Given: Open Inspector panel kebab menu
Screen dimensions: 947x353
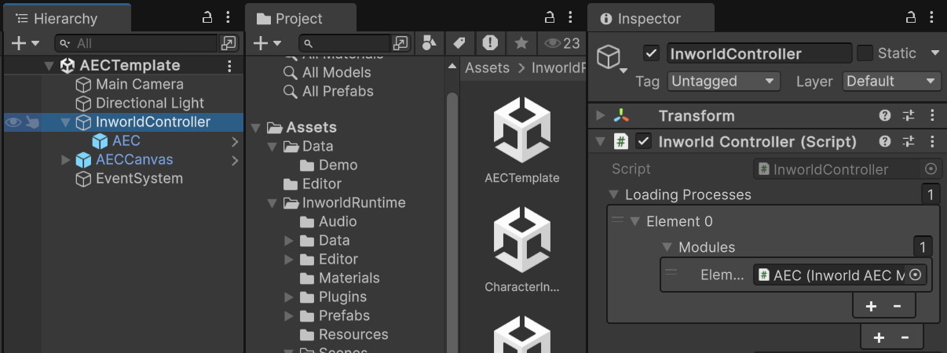Looking at the screenshot, I should tap(932, 17).
